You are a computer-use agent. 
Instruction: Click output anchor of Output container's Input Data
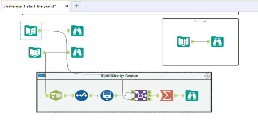click(192, 42)
